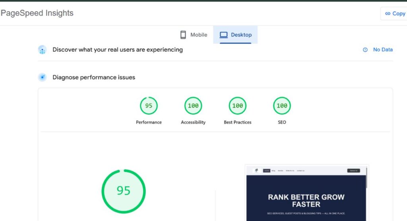Jump to the Accessibility score gauge
The height and width of the screenshot is (221, 407).
tap(193, 106)
